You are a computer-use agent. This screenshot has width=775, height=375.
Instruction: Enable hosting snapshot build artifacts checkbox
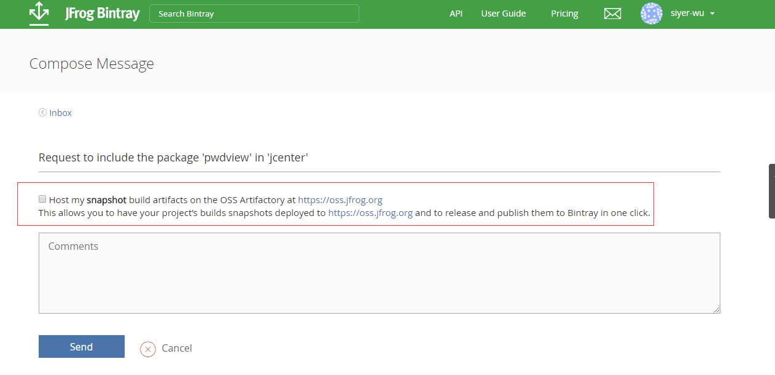(x=42, y=199)
